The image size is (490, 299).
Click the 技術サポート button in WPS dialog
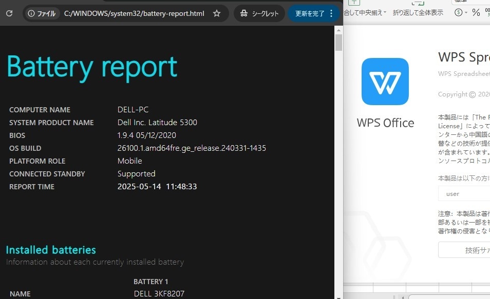point(464,250)
